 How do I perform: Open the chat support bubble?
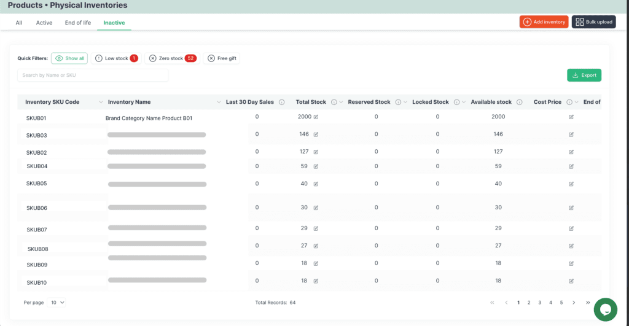pyautogui.click(x=605, y=309)
